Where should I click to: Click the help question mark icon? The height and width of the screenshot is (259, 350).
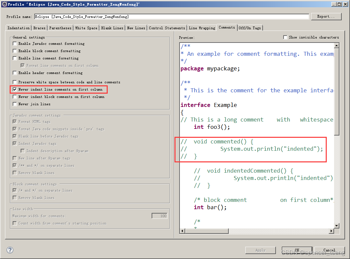10,250
